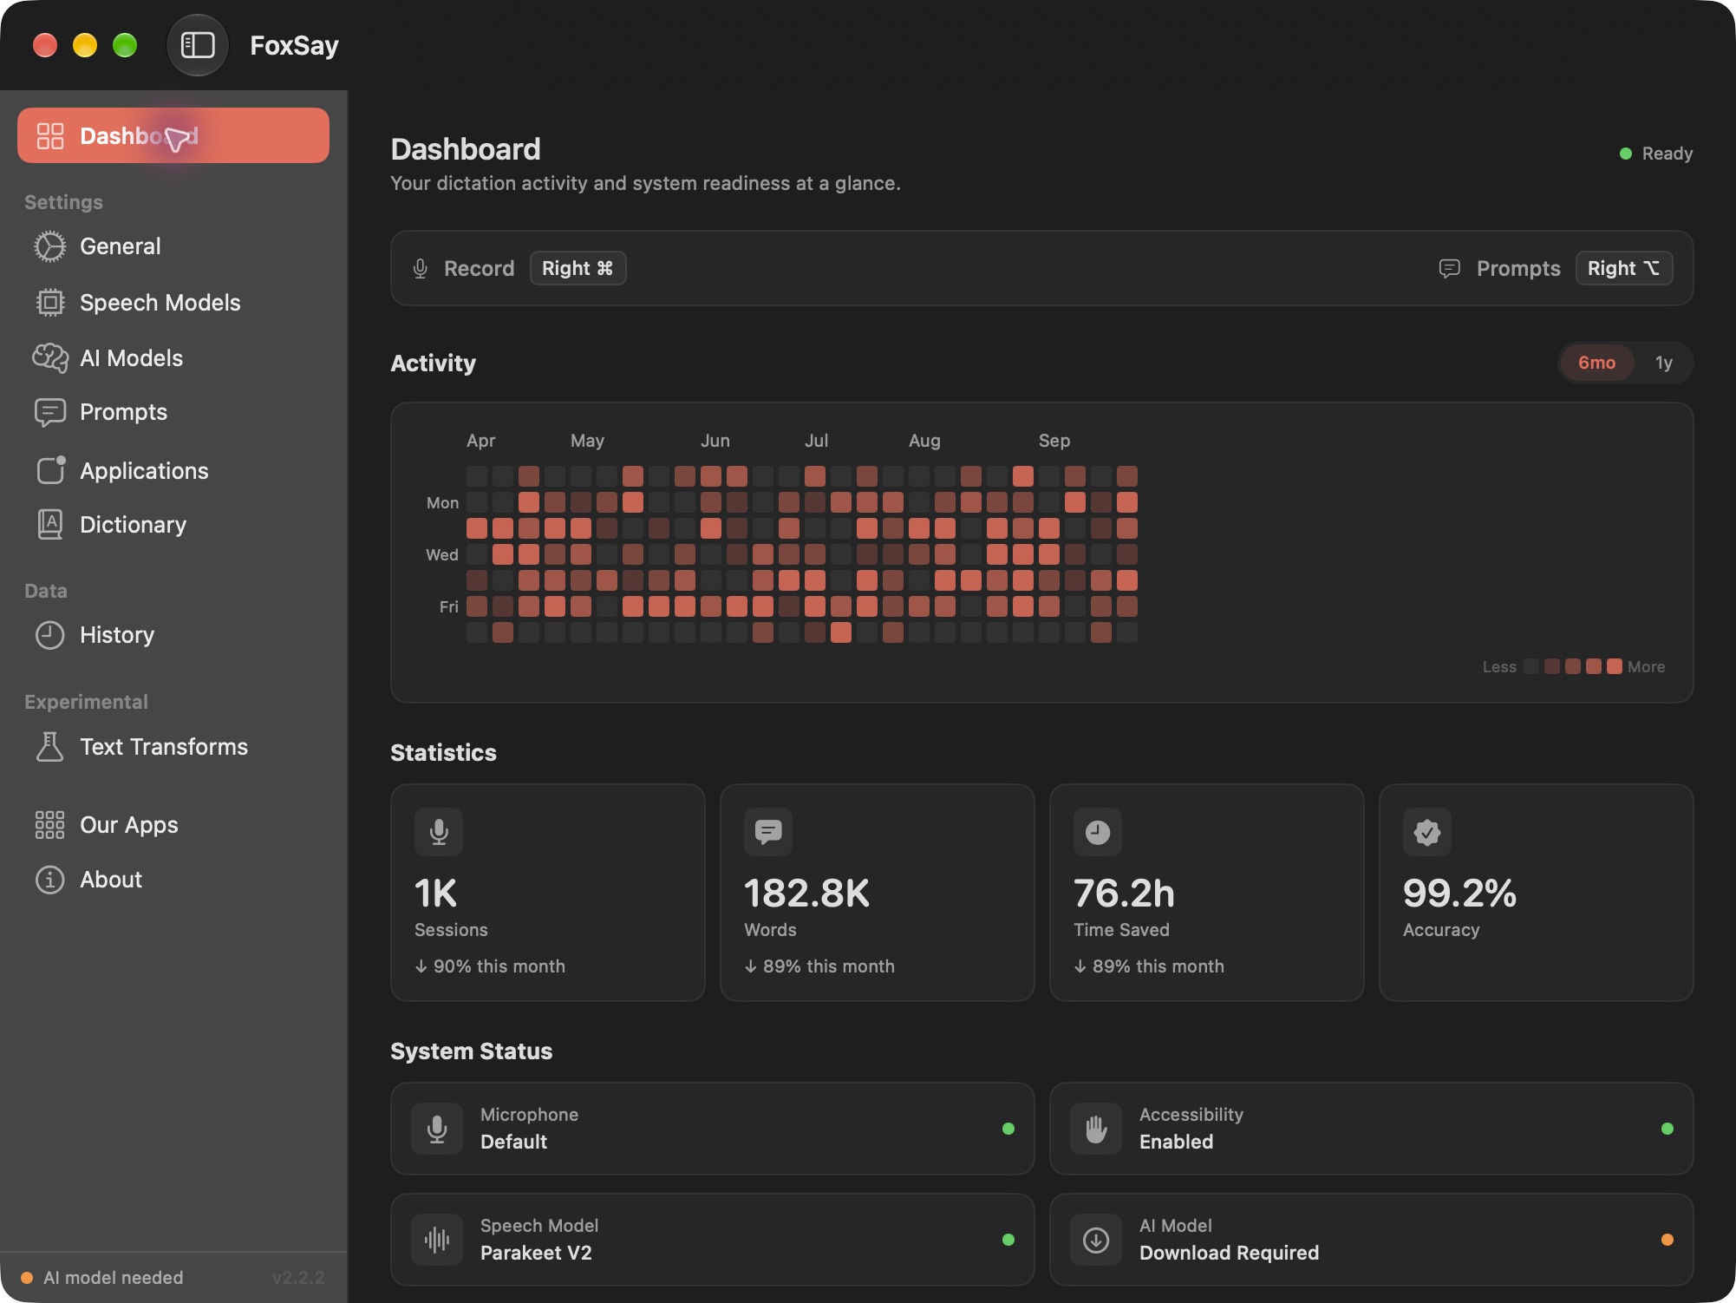Click '90% this month' under Sessions
The image size is (1736, 1303).
coord(490,966)
